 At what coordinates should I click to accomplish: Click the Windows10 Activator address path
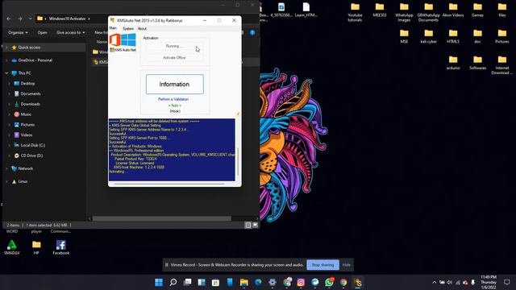tap(67, 19)
